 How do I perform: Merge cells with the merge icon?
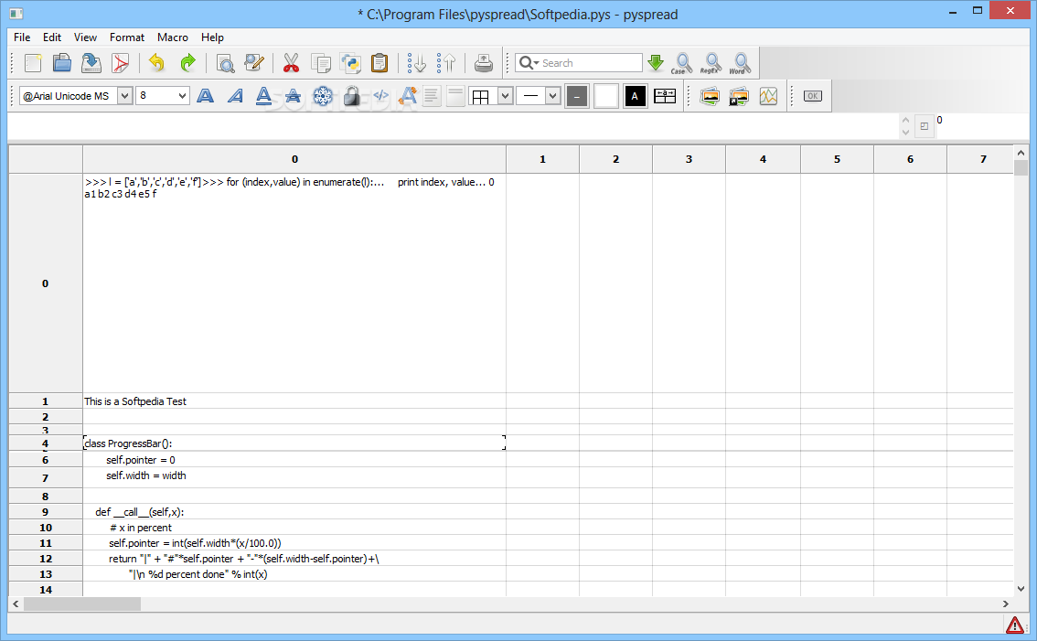coord(665,96)
